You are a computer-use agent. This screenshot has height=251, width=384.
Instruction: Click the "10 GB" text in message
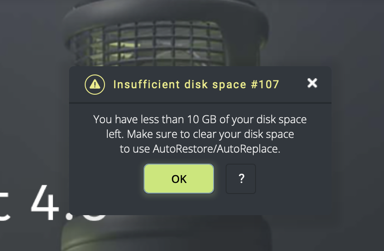202,120
